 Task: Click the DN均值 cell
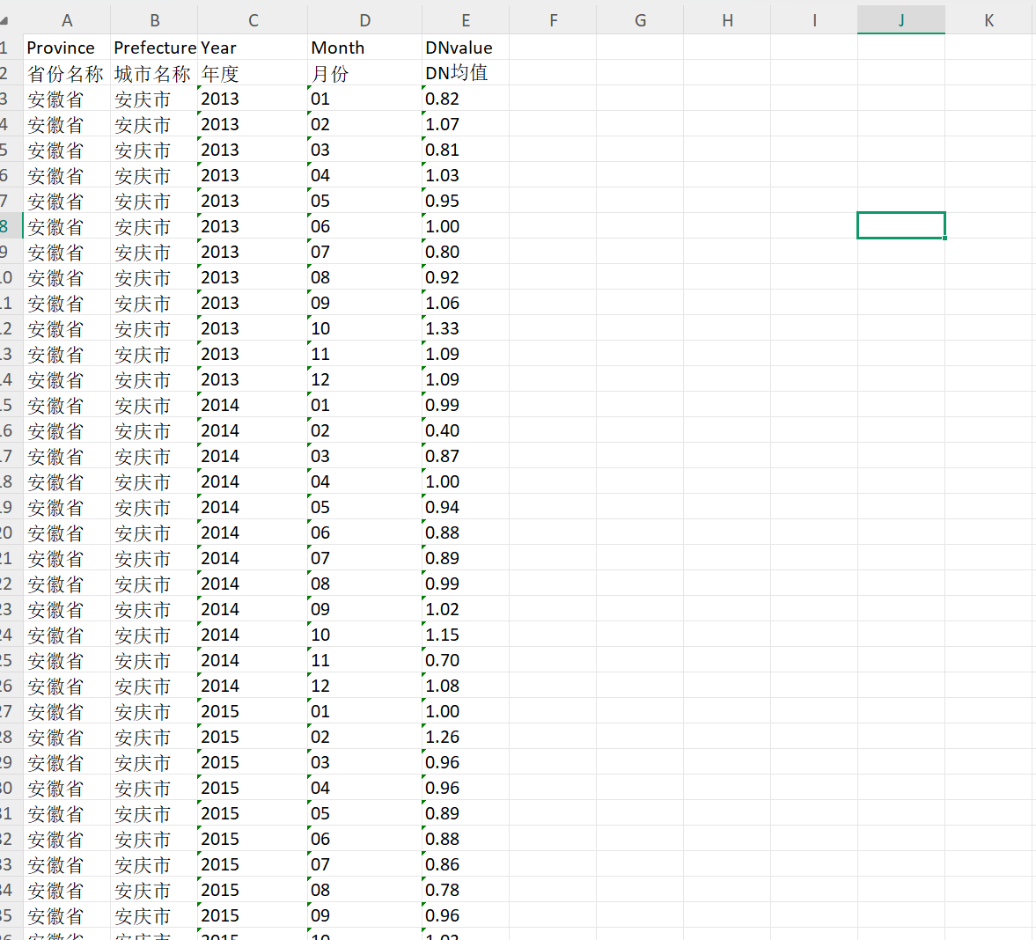coord(466,73)
